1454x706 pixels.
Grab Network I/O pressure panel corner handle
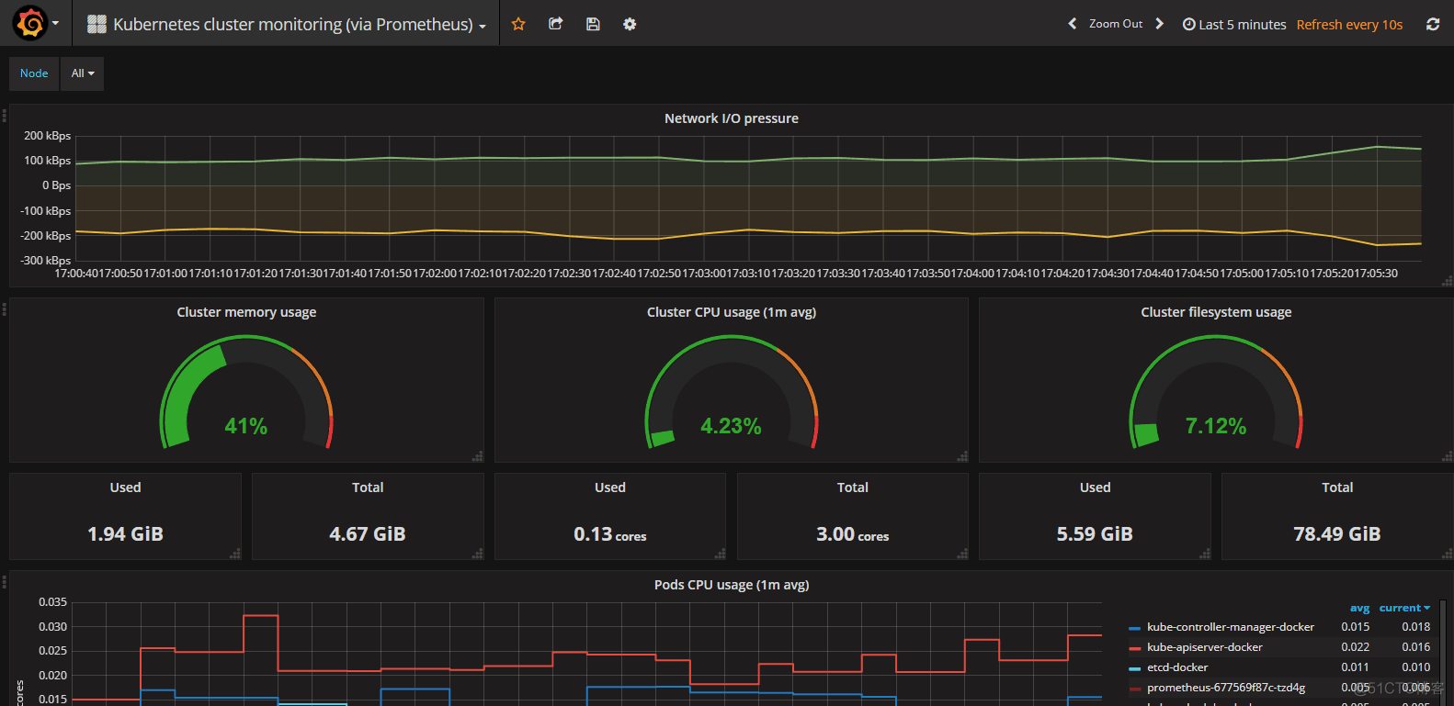tap(1447, 281)
